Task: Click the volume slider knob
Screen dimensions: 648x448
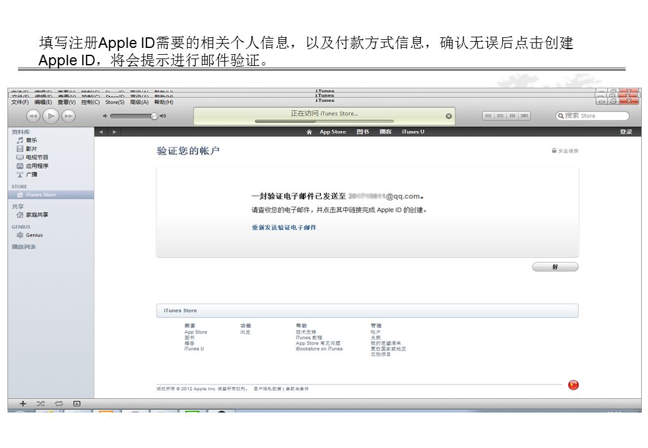Action: 154,116
